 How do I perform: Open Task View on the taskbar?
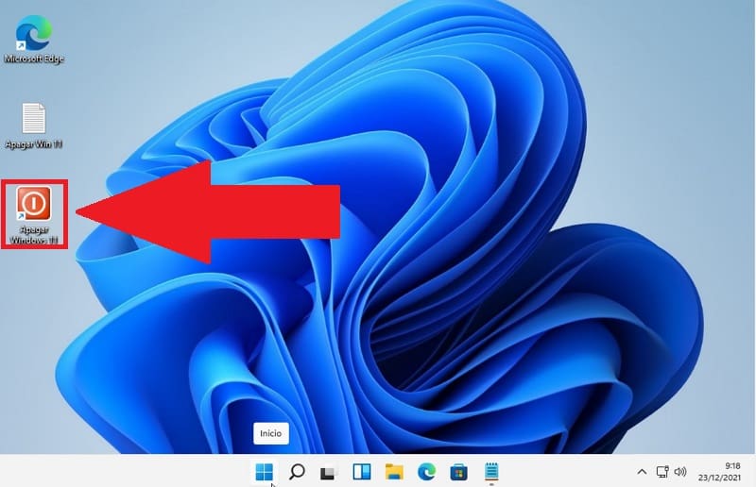[328, 473]
